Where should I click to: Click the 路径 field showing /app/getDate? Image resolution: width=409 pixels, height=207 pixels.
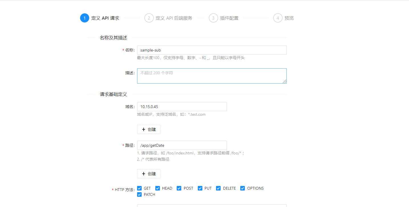tap(182, 145)
